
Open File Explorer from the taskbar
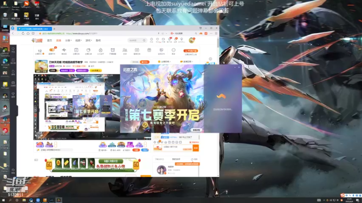click(x=24, y=200)
